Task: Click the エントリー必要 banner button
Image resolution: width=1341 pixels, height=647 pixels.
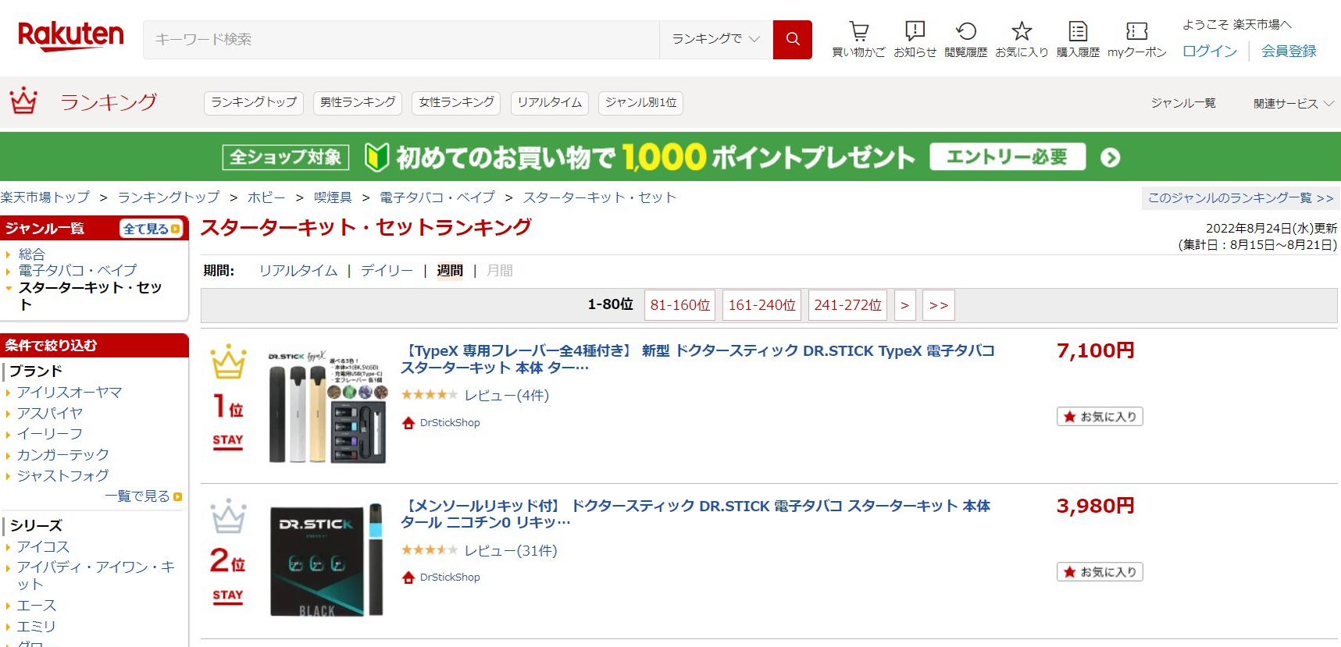Action: pos(1008,157)
